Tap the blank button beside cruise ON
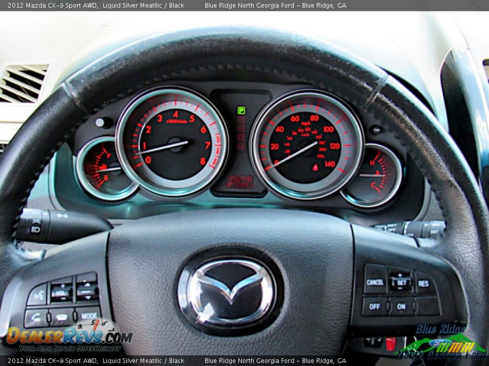Screen dimensions: 489x366 tap(428, 307)
